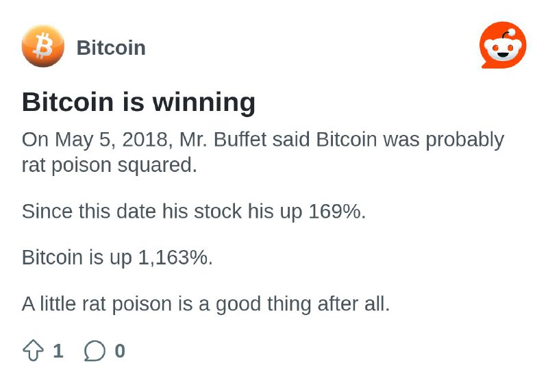The image size is (548, 387).
Task: Click the Reddit Snoo logo
Action: [x=503, y=45]
